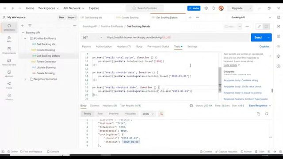
Task: Open the tab bar more options ellipsis
Action: pyautogui.click(x=198, y=17)
